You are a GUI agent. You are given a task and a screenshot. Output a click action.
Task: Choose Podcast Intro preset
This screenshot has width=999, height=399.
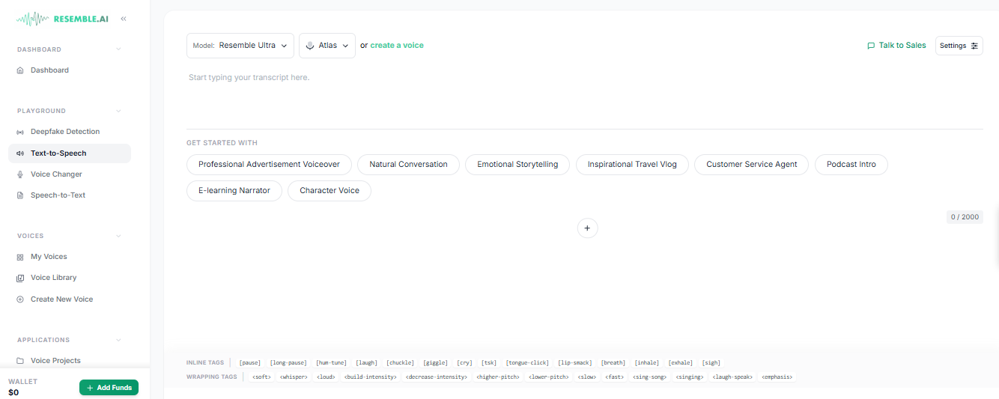point(851,165)
